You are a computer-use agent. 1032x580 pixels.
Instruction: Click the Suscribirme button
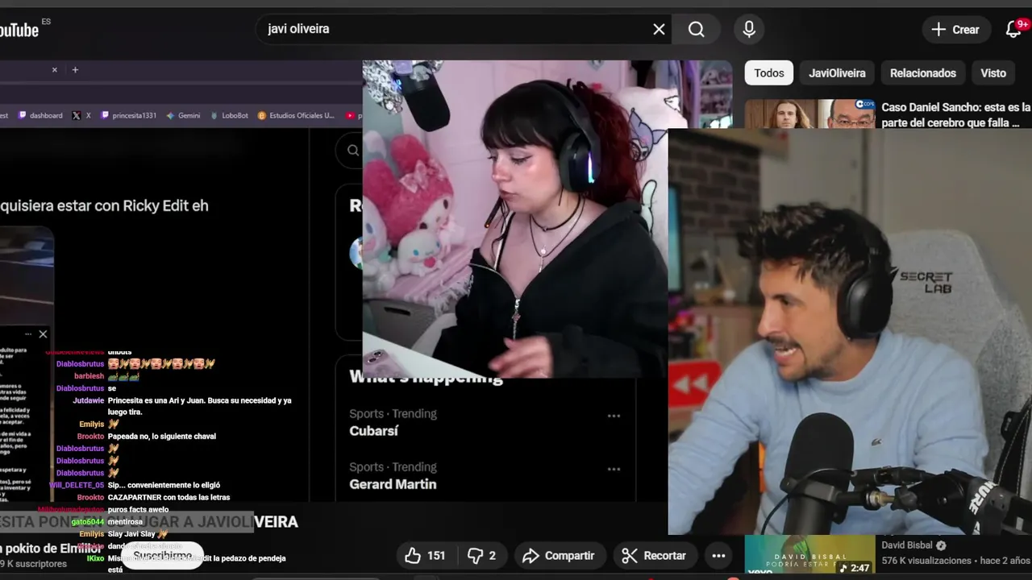163,556
